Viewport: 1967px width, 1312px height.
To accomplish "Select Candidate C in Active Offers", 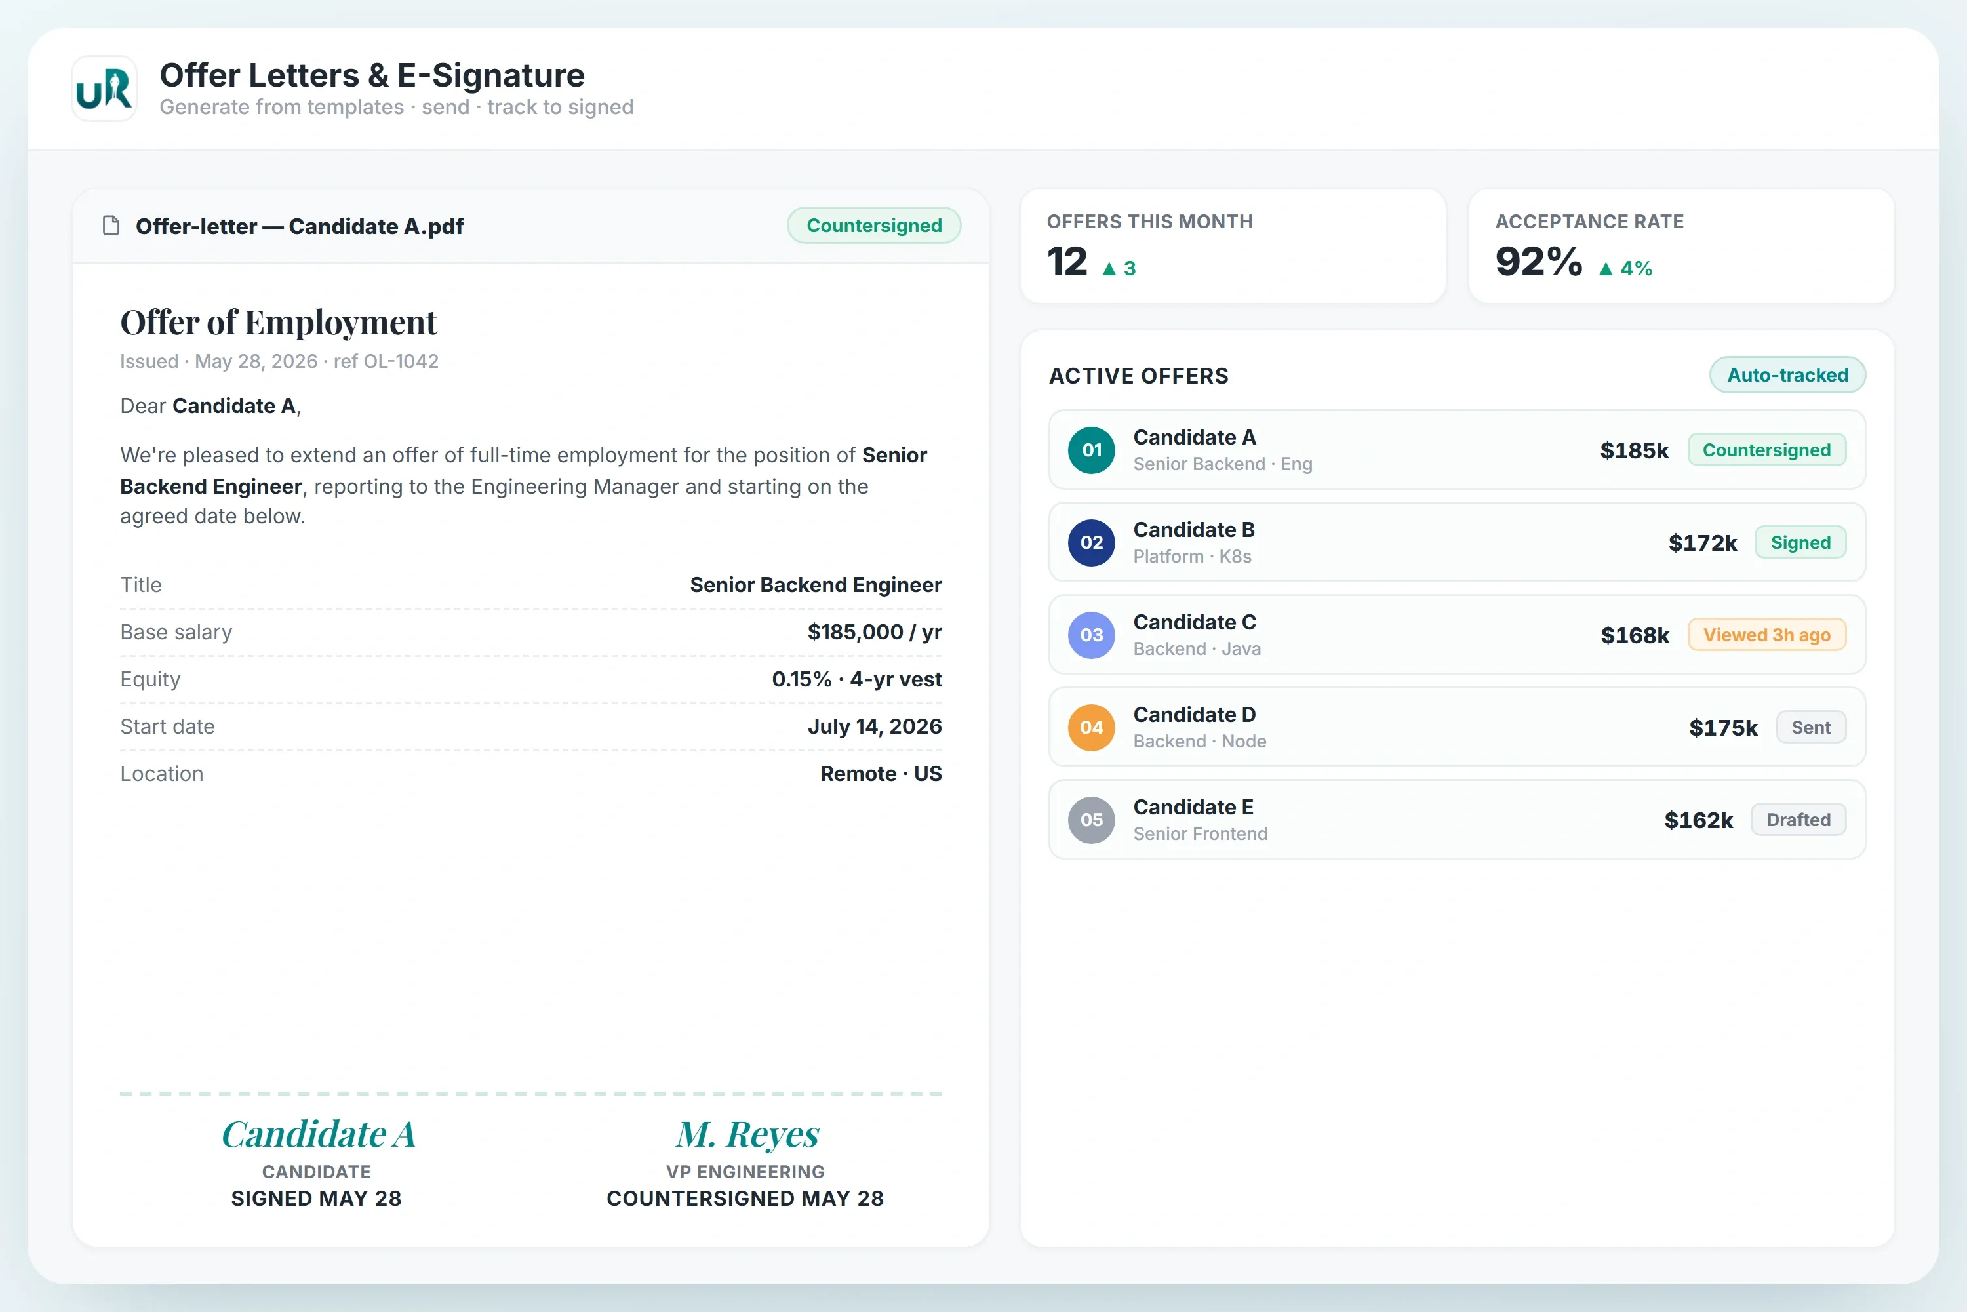I will click(x=1457, y=635).
